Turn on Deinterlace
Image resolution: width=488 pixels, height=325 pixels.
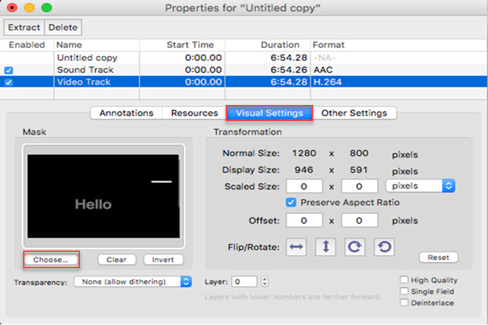click(x=405, y=303)
